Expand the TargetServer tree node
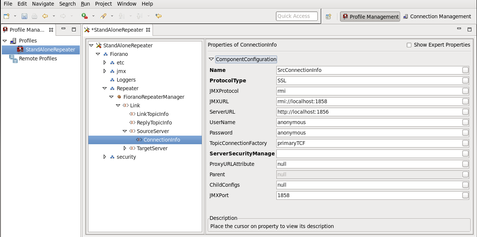The image size is (477, 237). click(125, 148)
